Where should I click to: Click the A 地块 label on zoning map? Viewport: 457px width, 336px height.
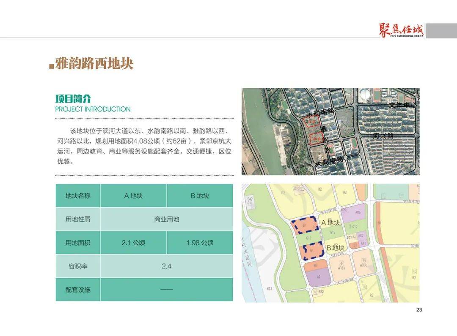(x=330, y=222)
